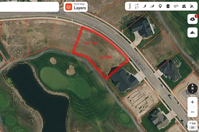Collapse the Tools toolbar label
199x132 pixels.
(130, 6)
